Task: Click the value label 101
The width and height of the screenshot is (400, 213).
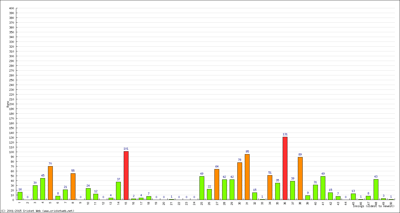Action: click(126, 149)
